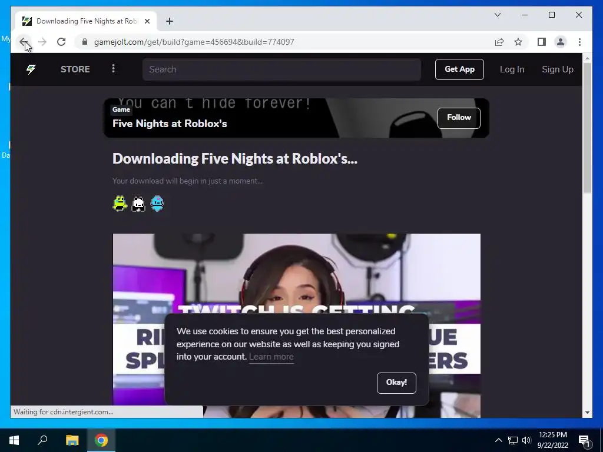Show hidden system tray icons
Screen dimensions: 603x452
tap(498, 440)
